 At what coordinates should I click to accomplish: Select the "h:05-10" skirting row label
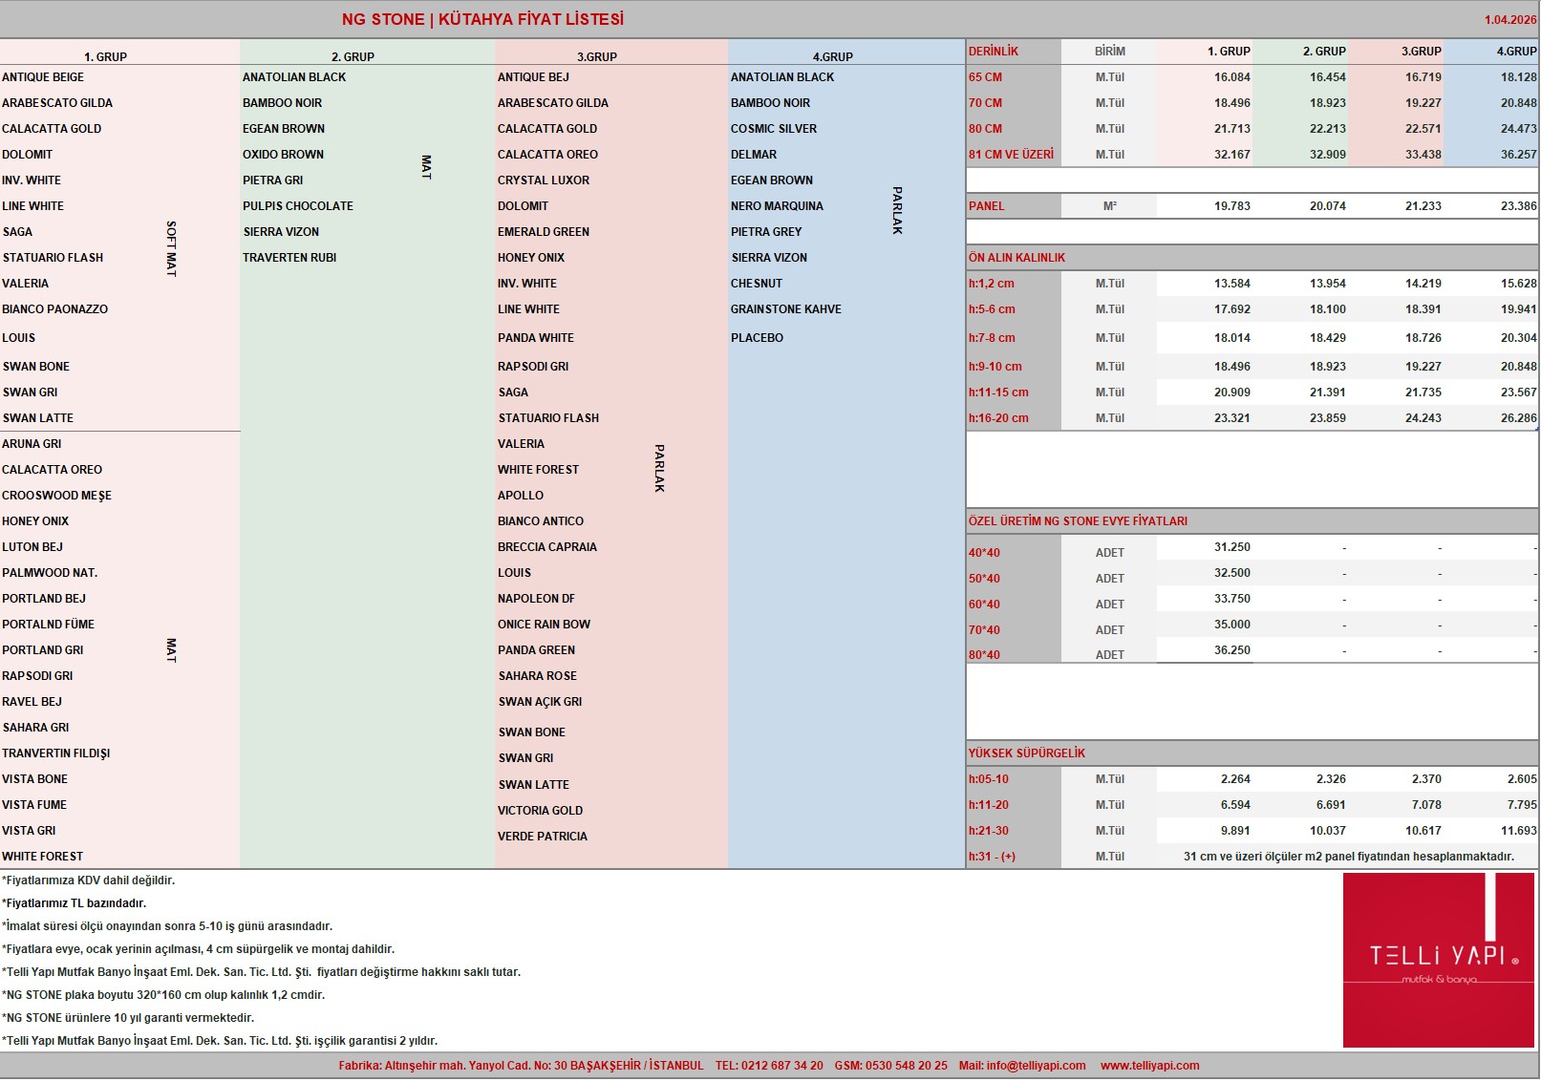(989, 779)
